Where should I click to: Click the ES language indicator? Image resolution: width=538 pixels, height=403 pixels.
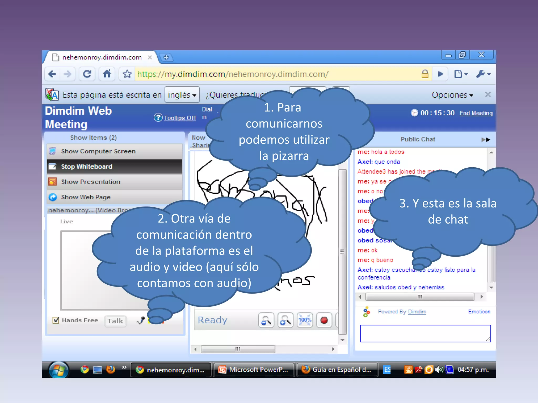pyautogui.click(x=387, y=370)
